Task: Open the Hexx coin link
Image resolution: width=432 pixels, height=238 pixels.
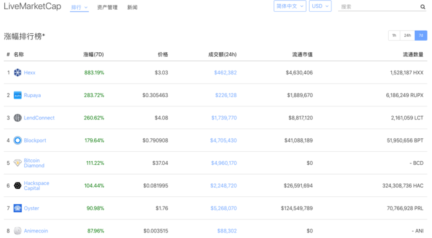Action: click(30, 73)
